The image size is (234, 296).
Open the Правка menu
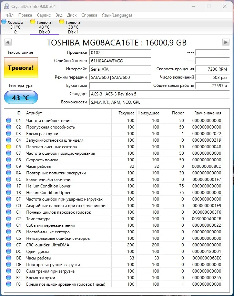25,15
